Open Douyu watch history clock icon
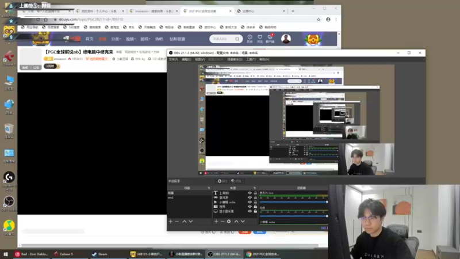 (x=250, y=39)
